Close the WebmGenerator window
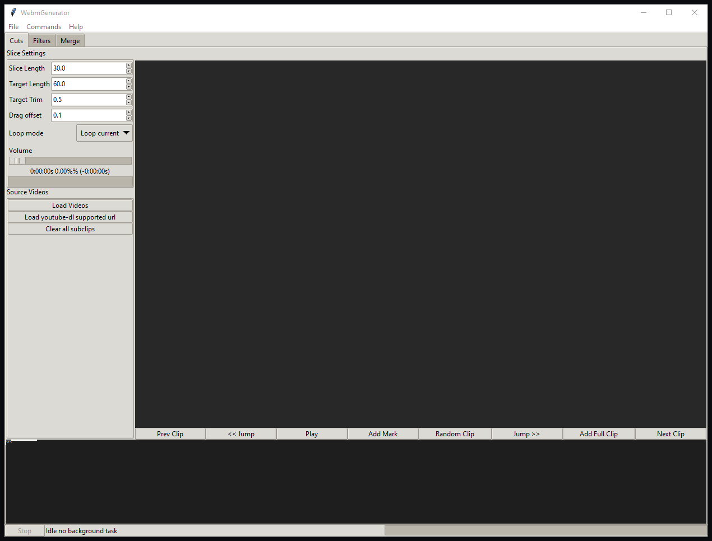The height and width of the screenshot is (541, 712). click(x=695, y=12)
